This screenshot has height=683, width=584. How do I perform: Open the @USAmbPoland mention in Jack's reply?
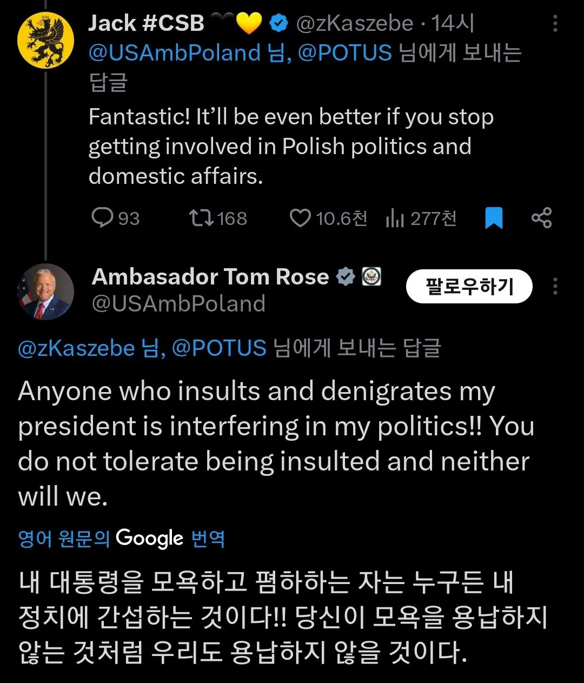coord(174,53)
